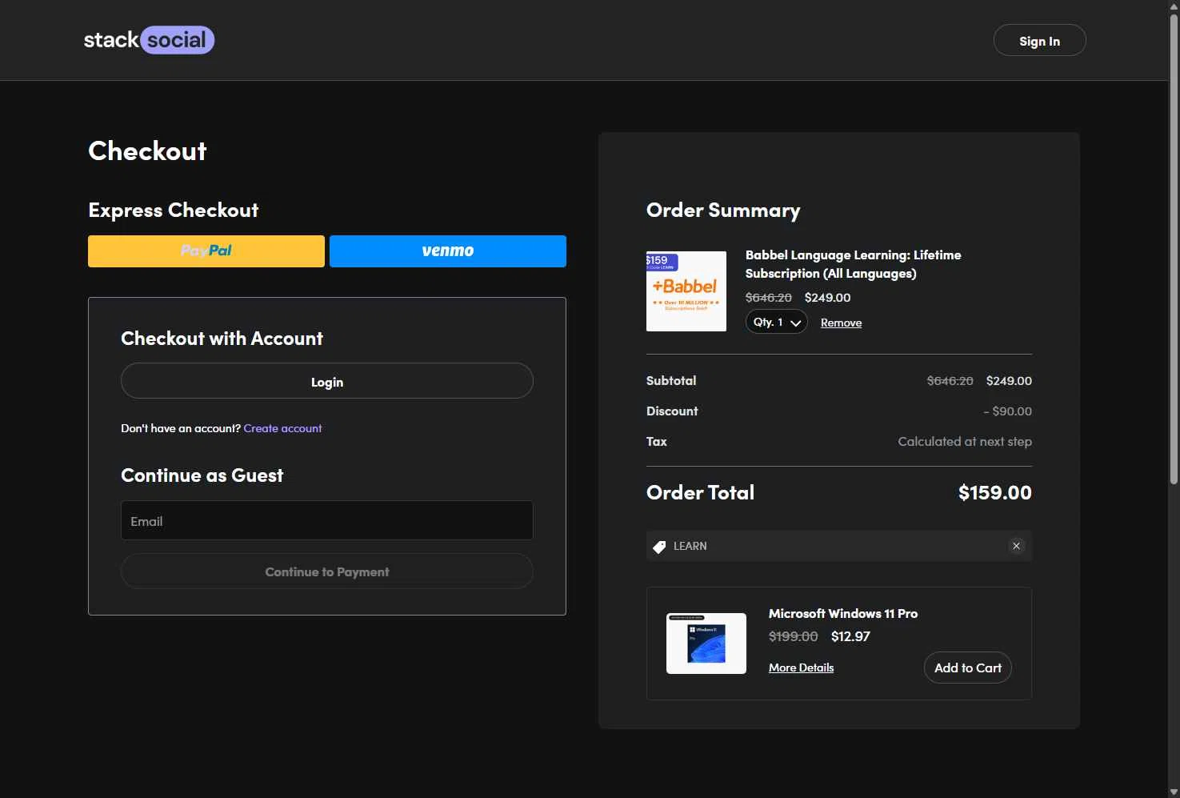The image size is (1180, 798).
Task: Click the Babbel Lifetime Subscription title
Action: pyautogui.click(x=853, y=264)
